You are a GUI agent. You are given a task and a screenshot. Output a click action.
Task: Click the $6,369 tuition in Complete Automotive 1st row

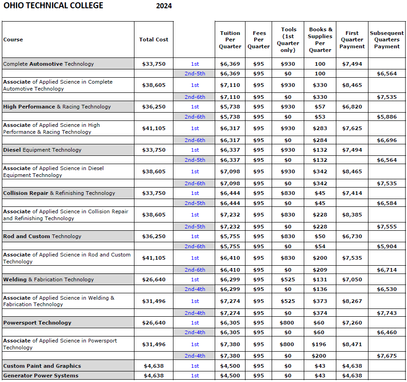pyautogui.click(x=230, y=64)
